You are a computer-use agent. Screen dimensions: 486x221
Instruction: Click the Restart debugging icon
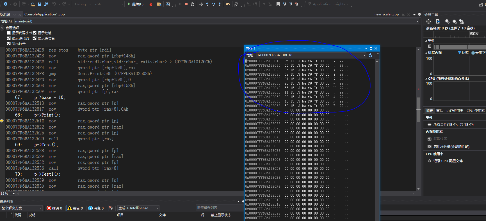click(193, 4)
